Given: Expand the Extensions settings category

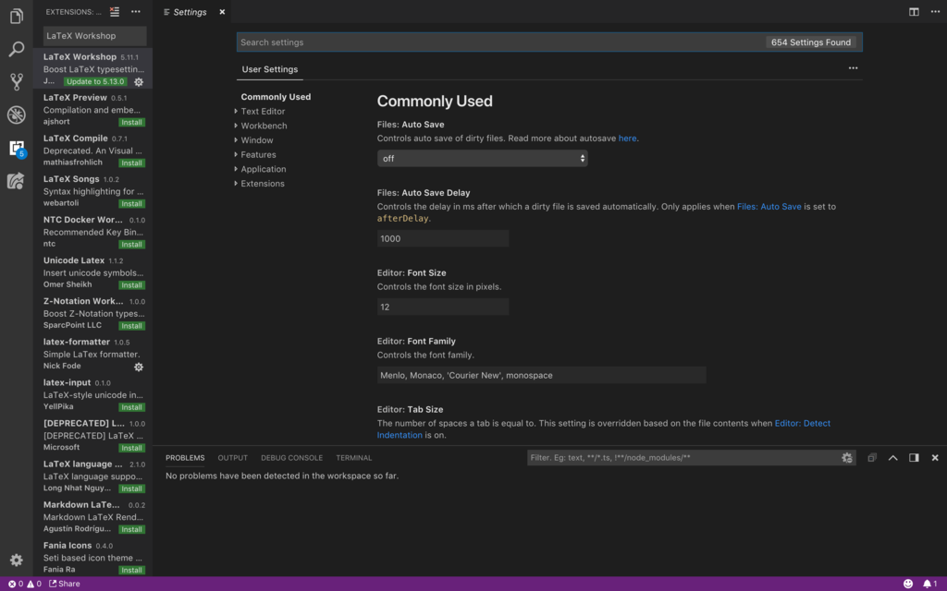Looking at the screenshot, I should tap(262, 184).
